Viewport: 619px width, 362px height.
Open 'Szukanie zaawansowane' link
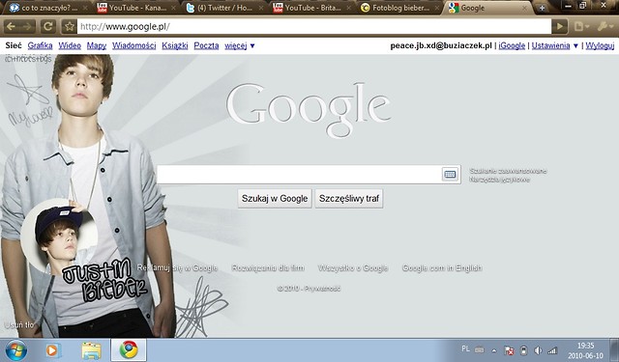point(508,171)
